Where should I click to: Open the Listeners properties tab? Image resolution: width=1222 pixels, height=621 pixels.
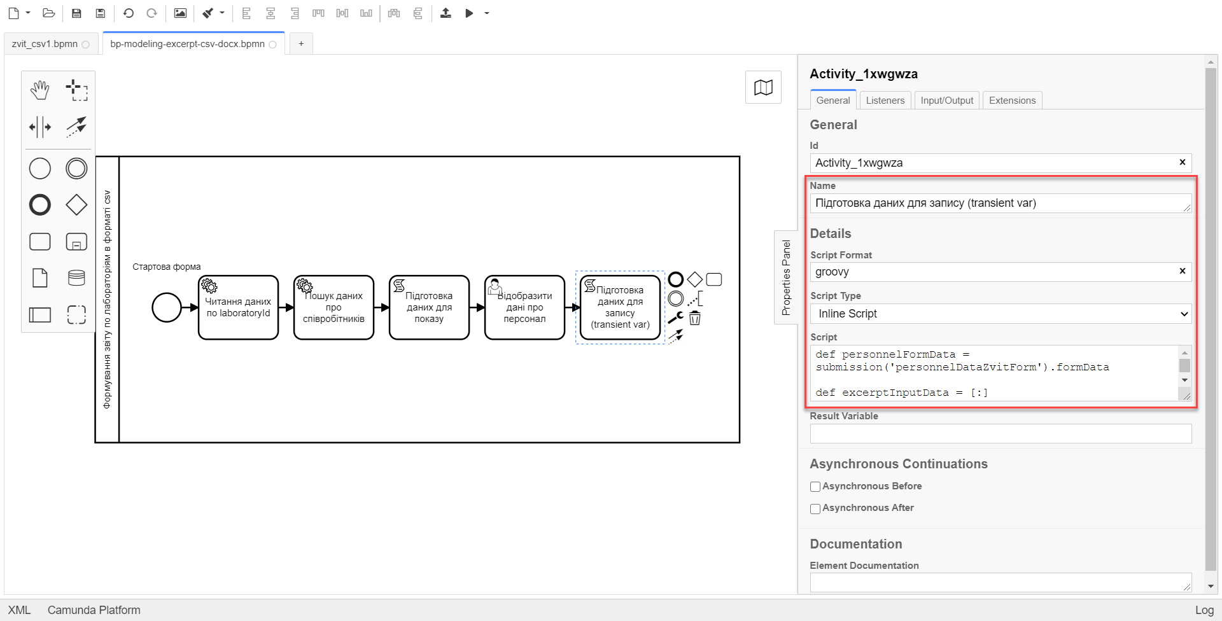pos(885,100)
